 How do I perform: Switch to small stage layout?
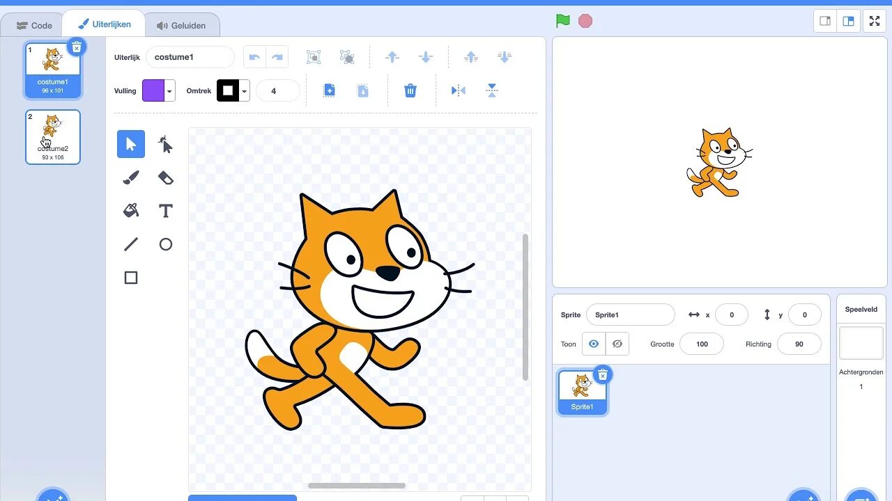pyautogui.click(x=825, y=21)
